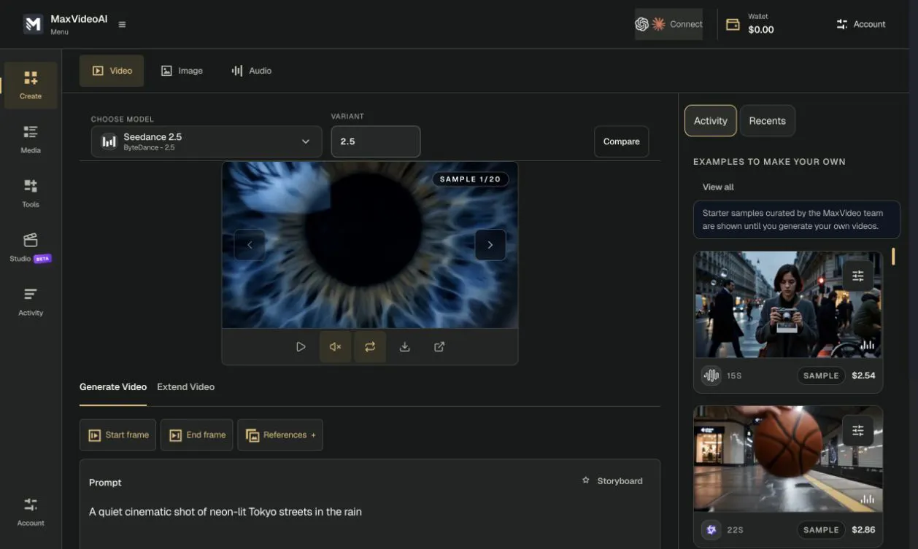Click the View all link

[x=718, y=187]
